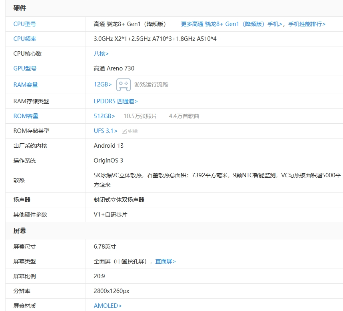This screenshot has width=343, height=311.
Task: Open the 手机性能排行> ranking link
Action: point(307,24)
